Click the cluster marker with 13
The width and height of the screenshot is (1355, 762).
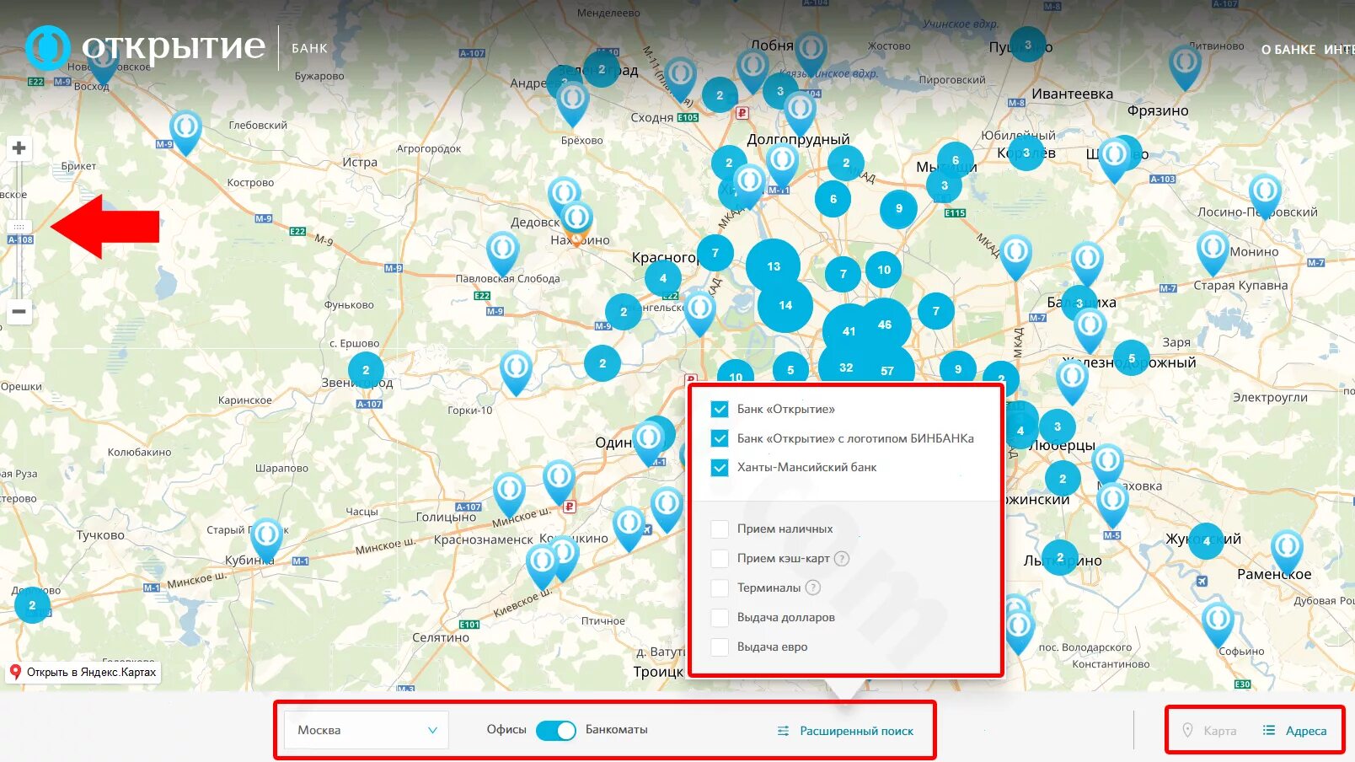point(774,266)
